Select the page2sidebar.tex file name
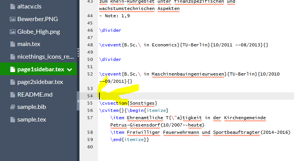Image resolution: width=294 pixels, height=161 pixels. pos(40,82)
